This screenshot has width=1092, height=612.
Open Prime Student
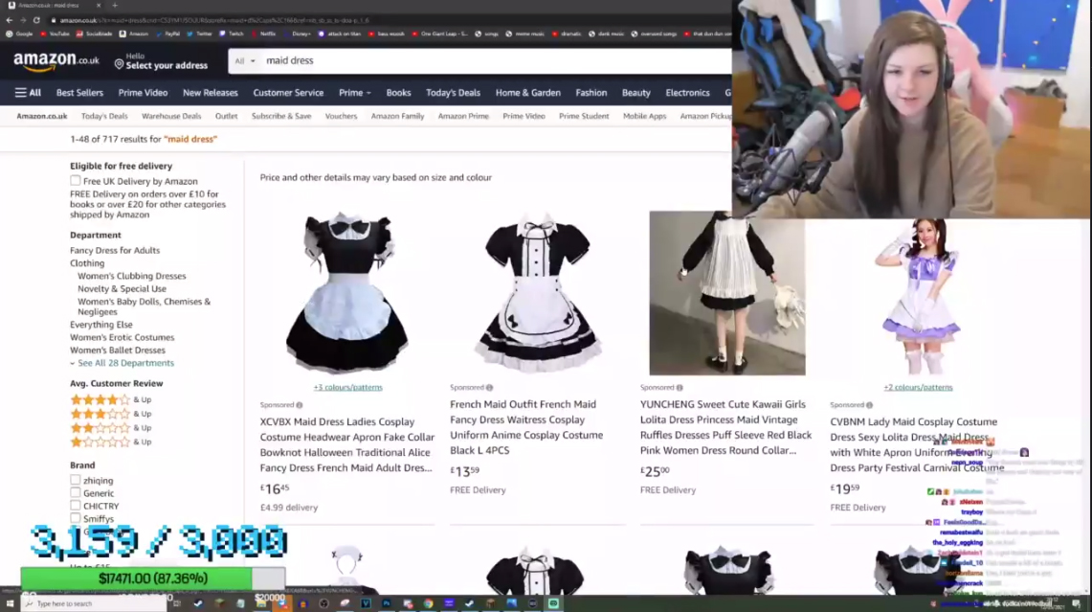(584, 117)
